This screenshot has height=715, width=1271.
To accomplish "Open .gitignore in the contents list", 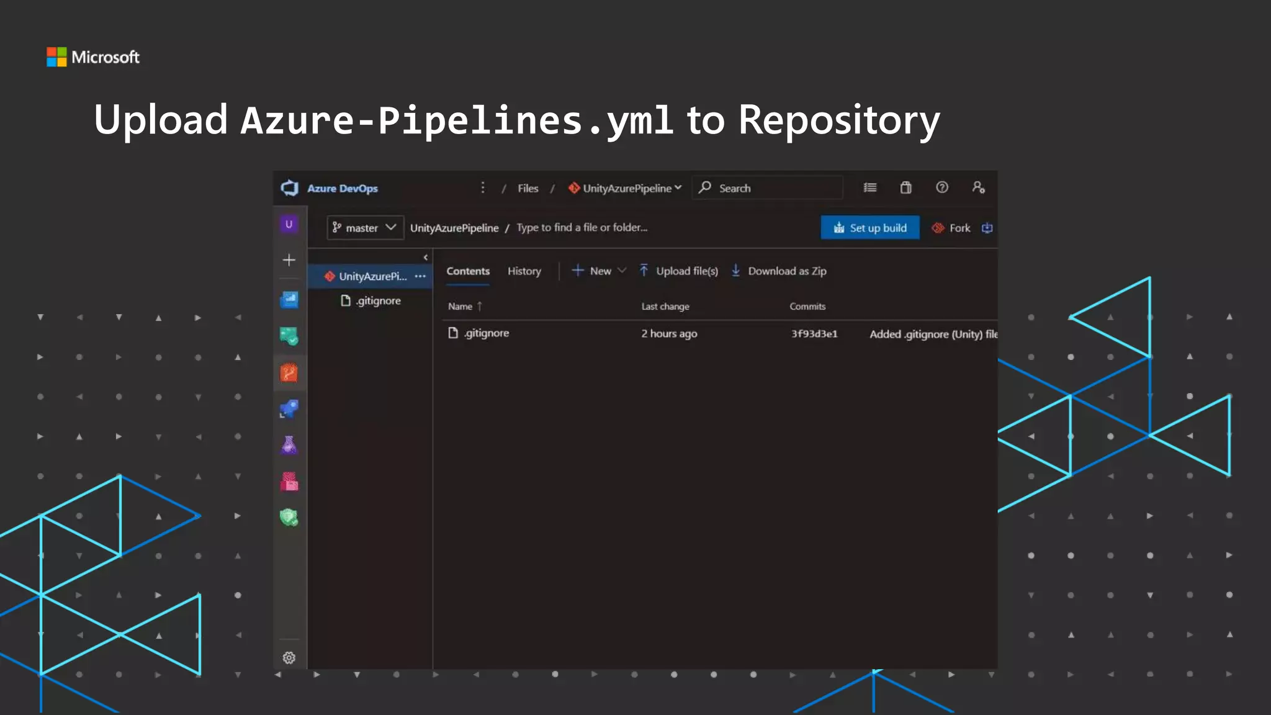I will [478, 333].
